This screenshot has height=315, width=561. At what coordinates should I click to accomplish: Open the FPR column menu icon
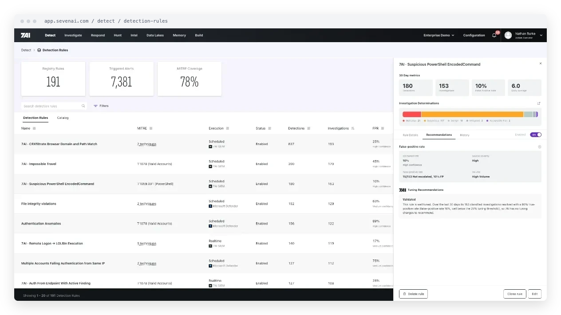pos(383,129)
